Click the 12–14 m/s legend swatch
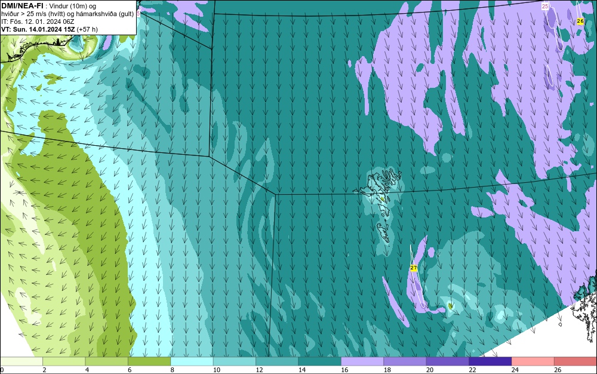597x374 pixels. pyautogui.click(x=277, y=361)
